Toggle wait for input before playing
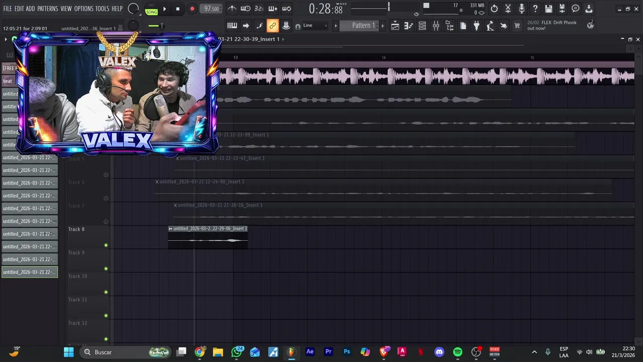643x362 pixels. [x=246, y=9]
